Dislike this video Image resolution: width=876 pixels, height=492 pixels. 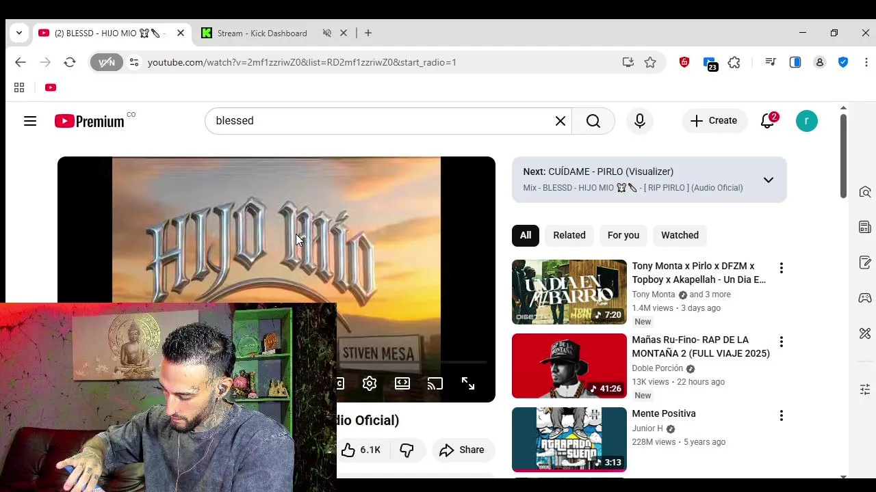tap(407, 450)
